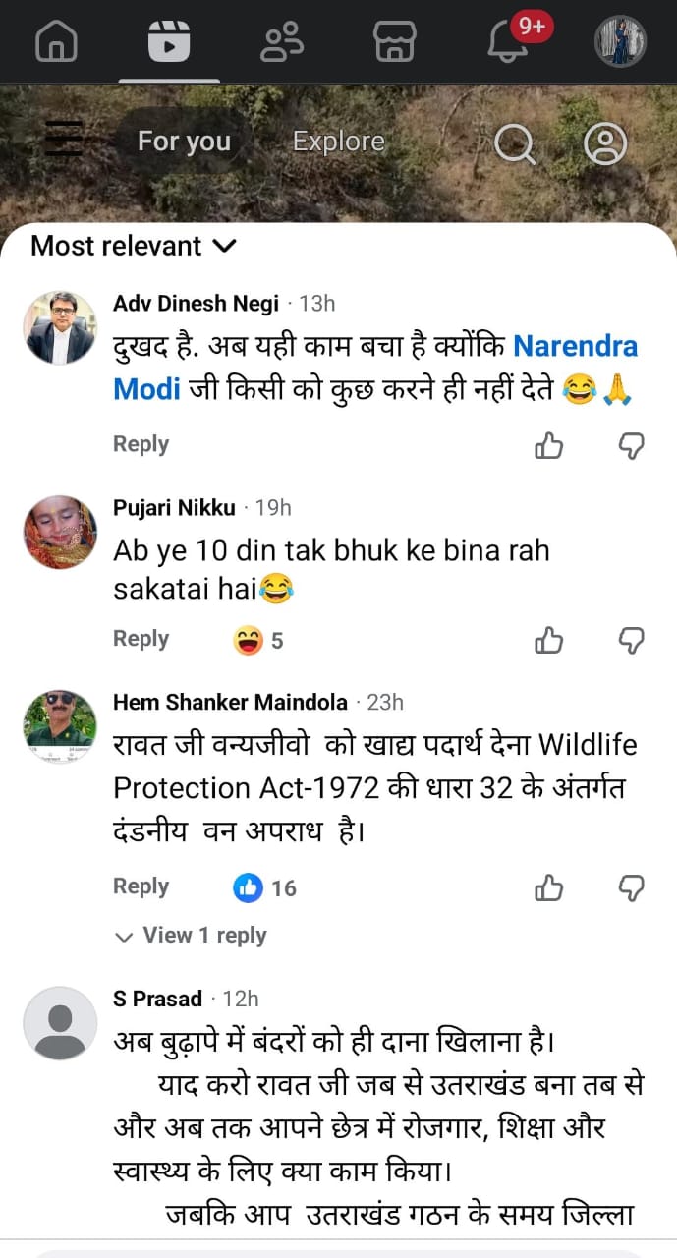Select the For you tab
Viewport: 677px width, 1258px height.
coord(184,142)
